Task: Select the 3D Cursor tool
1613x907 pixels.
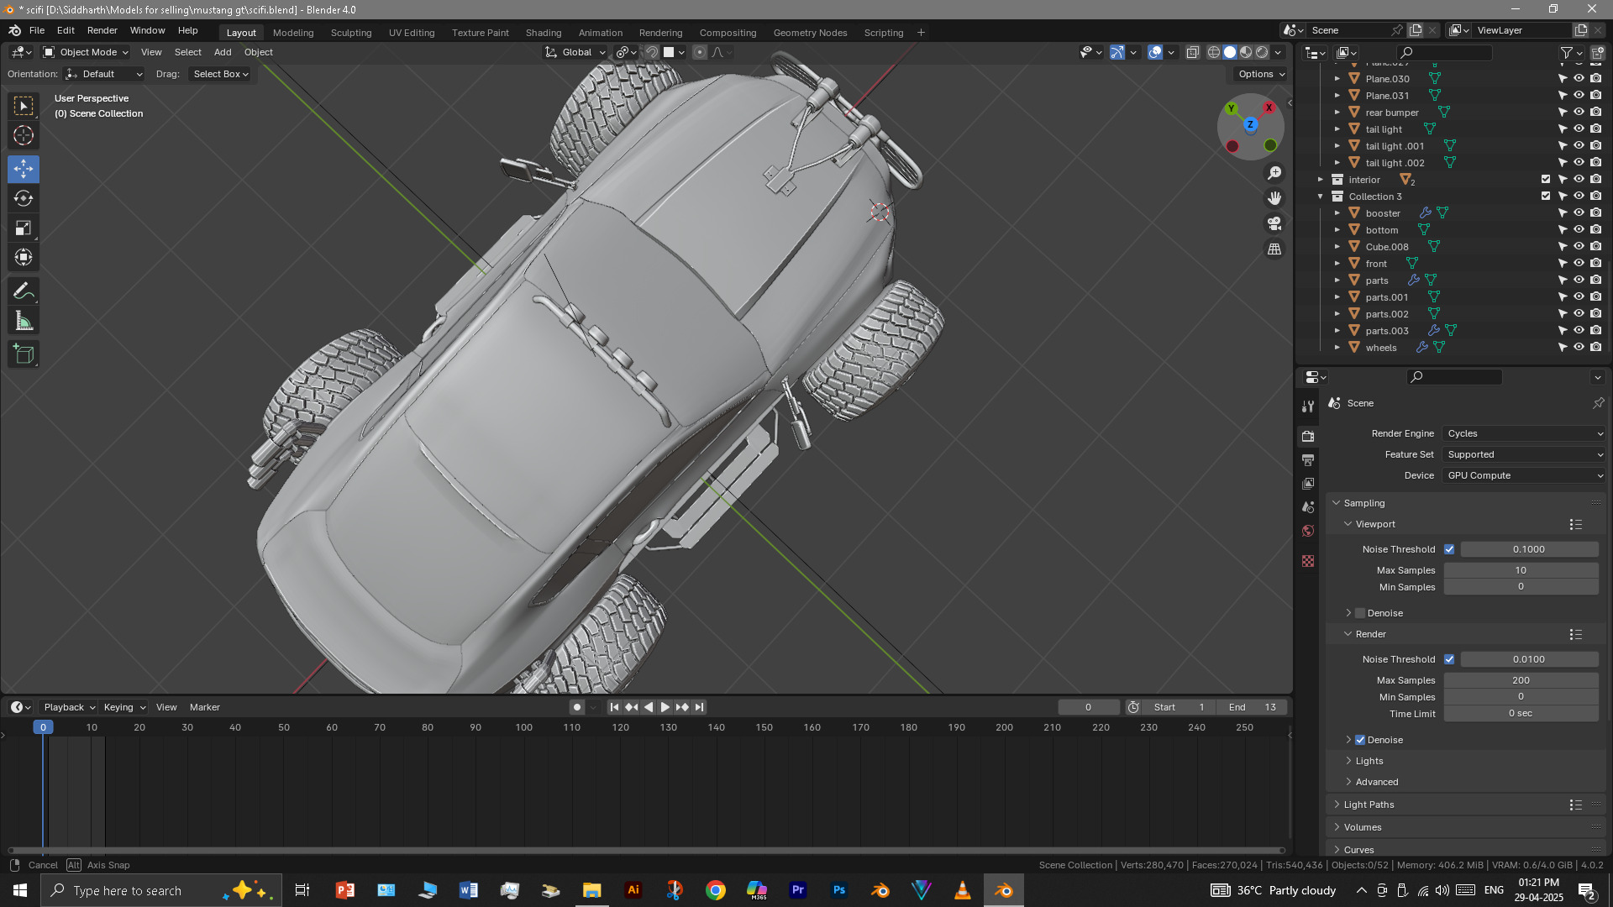Action: pyautogui.click(x=24, y=135)
